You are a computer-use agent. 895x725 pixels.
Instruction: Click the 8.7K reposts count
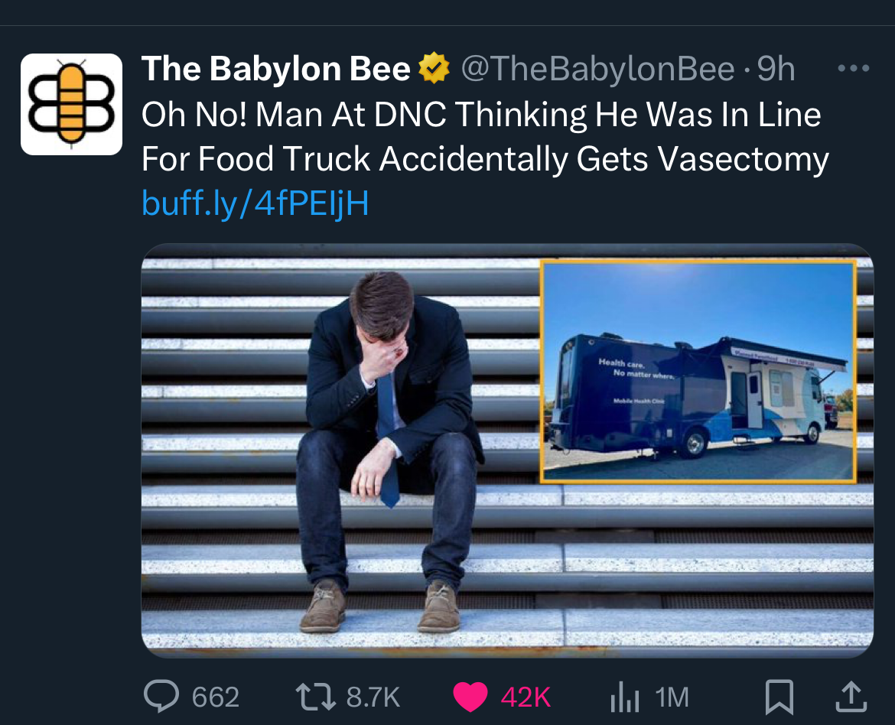tap(373, 697)
